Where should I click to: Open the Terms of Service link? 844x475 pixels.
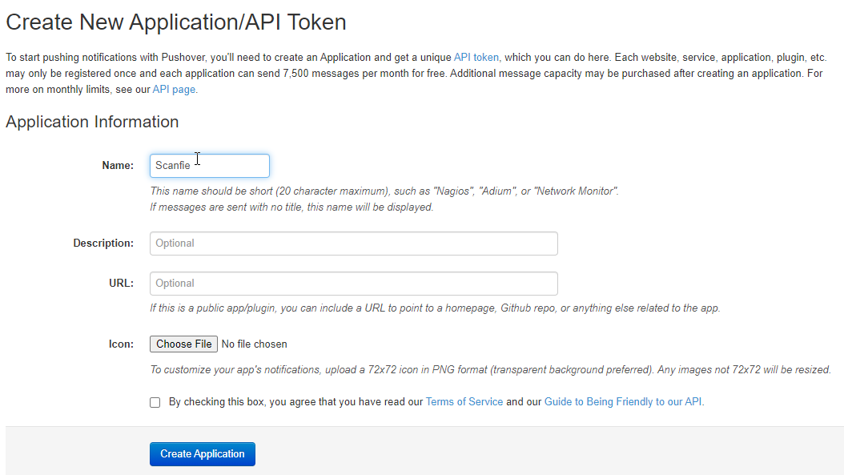pos(464,402)
